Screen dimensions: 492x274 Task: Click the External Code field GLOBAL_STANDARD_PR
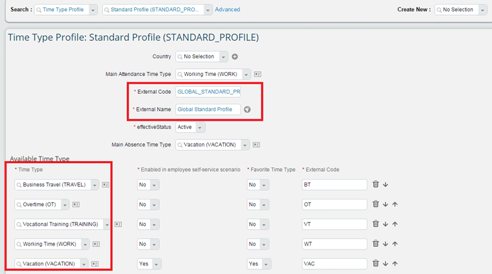pyautogui.click(x=208, y=92)
